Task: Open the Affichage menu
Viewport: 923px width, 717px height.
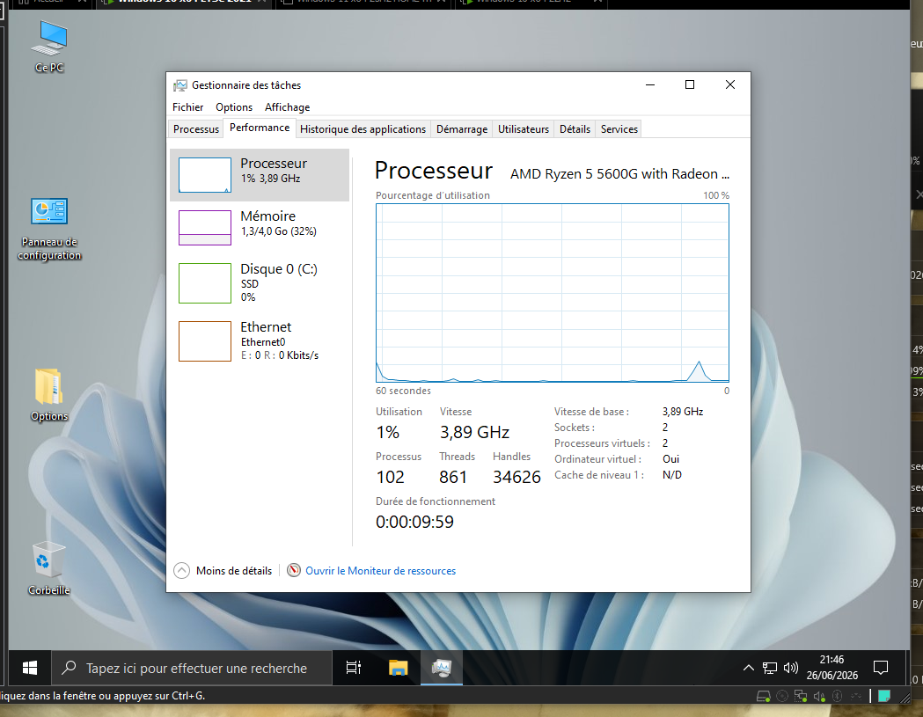Action: click(287, 107)
